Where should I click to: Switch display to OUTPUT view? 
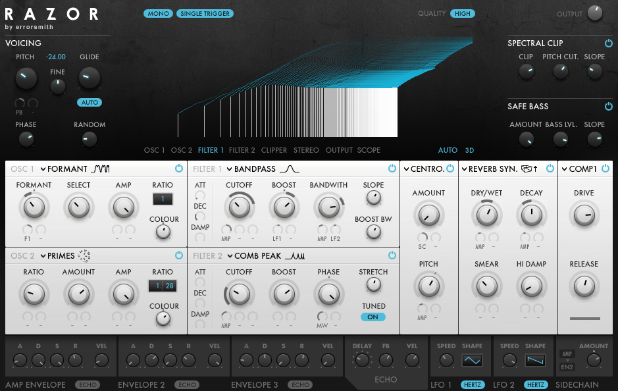[339, 150]
